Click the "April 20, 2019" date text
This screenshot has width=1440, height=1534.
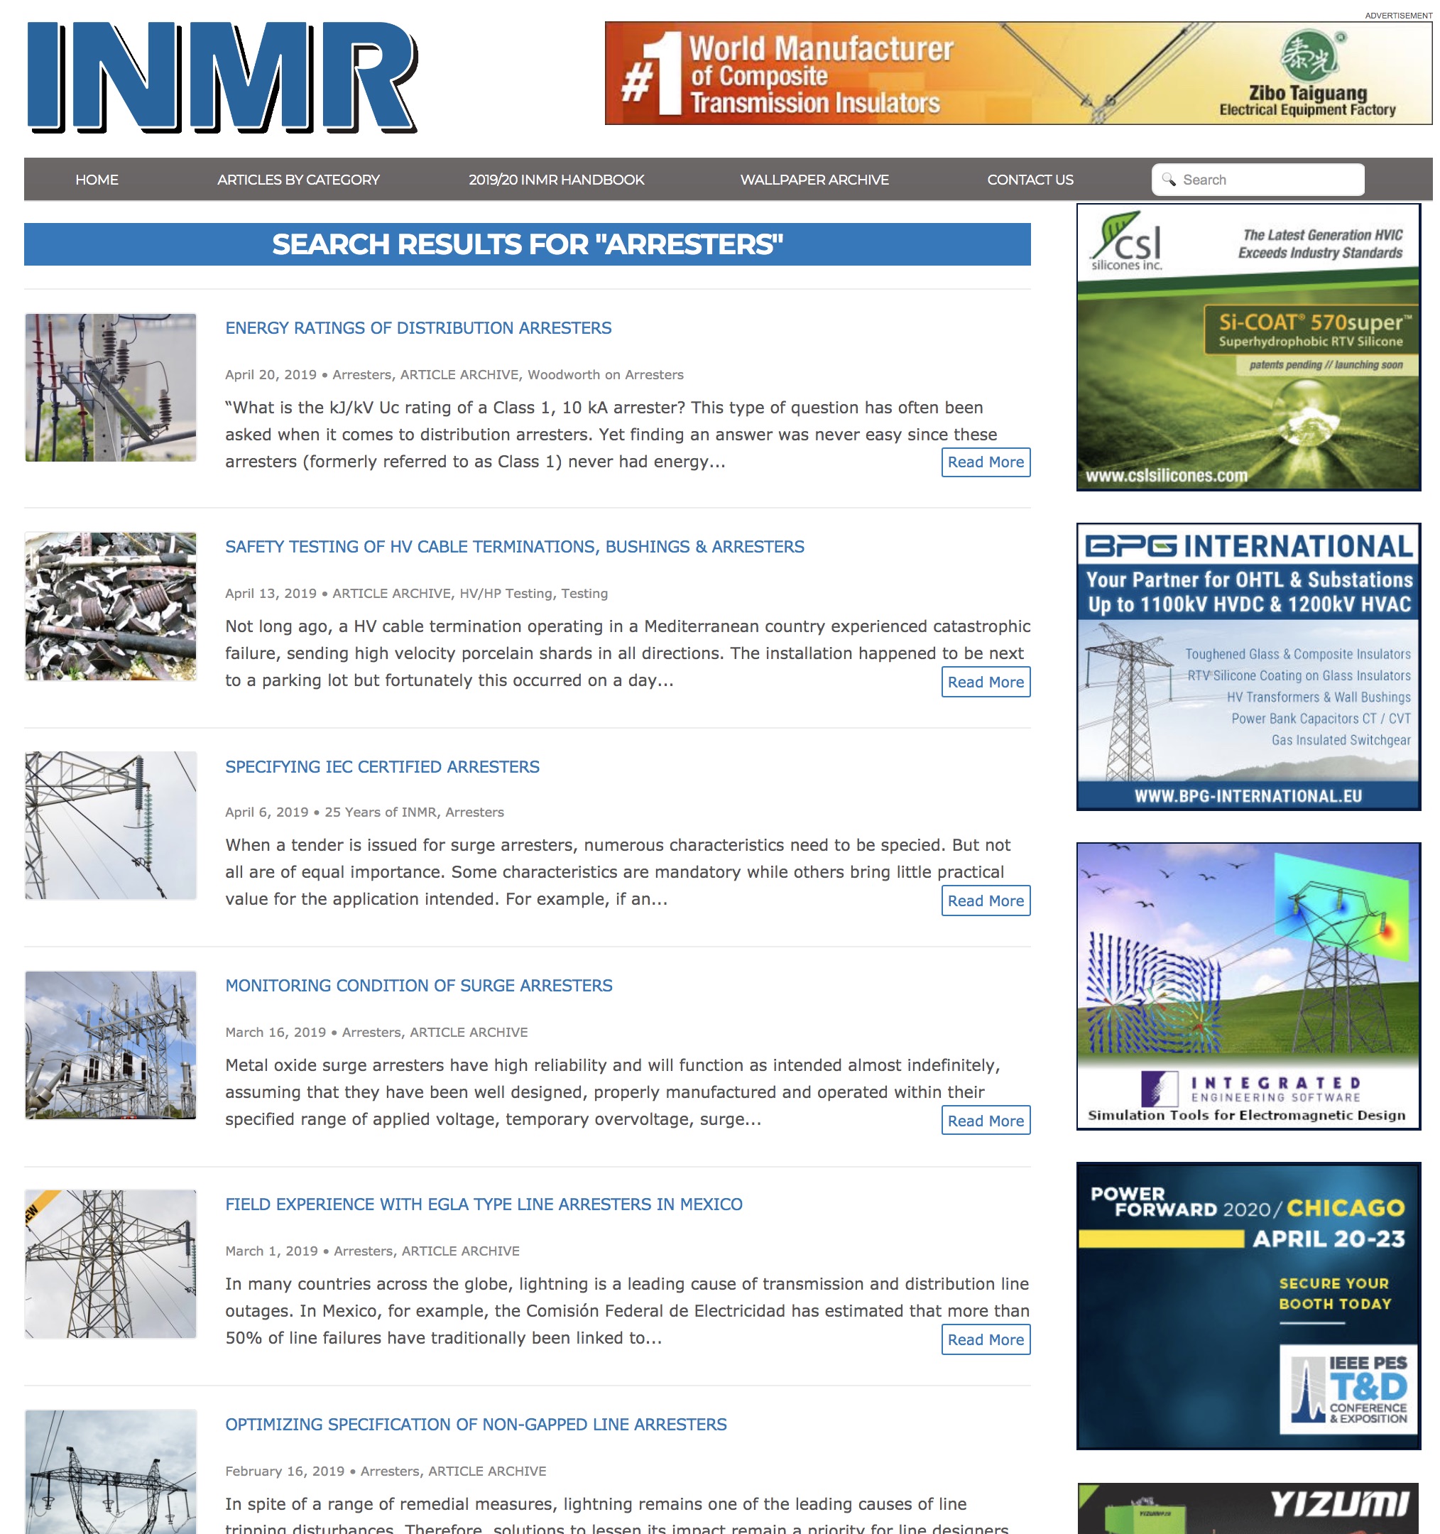click(x=271, y=375)
